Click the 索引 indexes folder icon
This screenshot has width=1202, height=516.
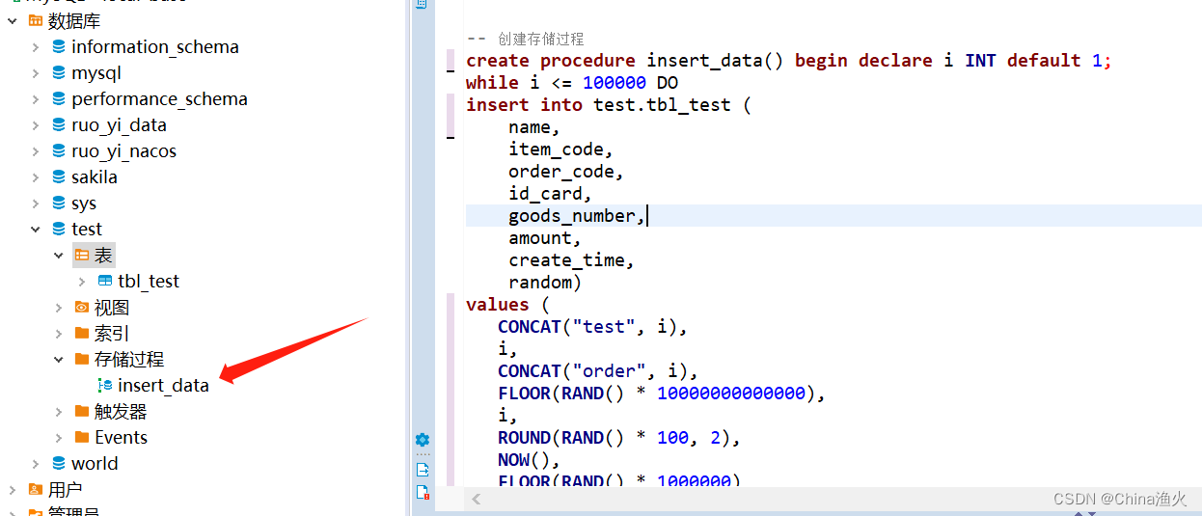tap(82, 333)
